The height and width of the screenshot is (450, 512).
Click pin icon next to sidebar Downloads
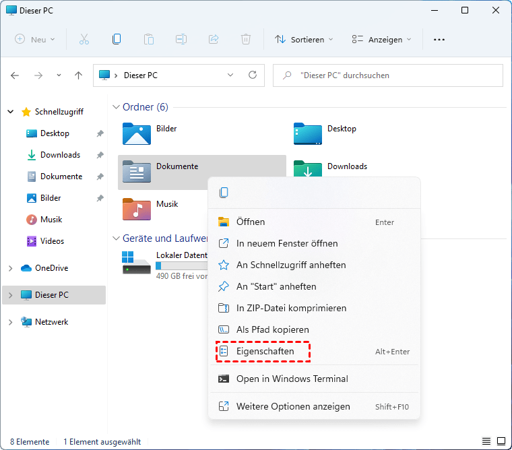click(x=100, y=155)
